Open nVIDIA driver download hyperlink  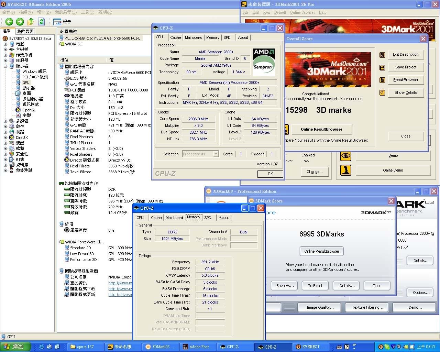click(120, 289)
